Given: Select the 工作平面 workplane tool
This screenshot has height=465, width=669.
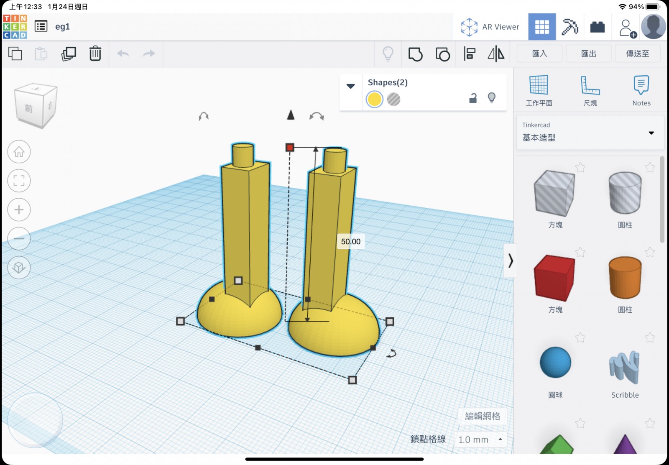Looking at the screenshot, I should pos(539,91).
